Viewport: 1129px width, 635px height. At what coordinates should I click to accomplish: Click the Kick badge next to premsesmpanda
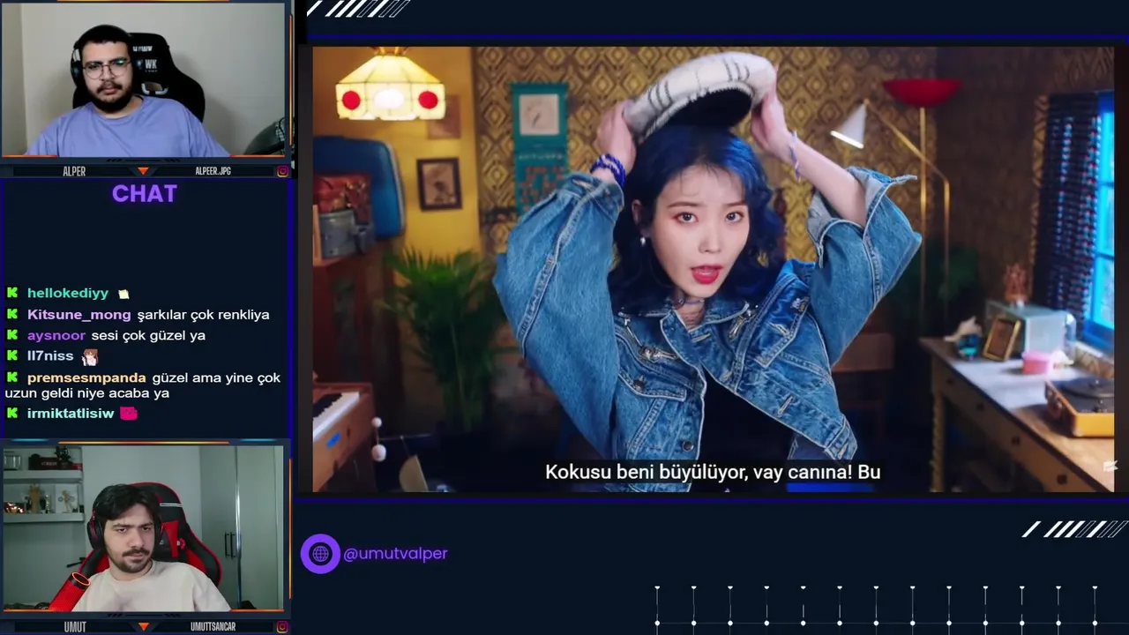[x=12, y=377]
